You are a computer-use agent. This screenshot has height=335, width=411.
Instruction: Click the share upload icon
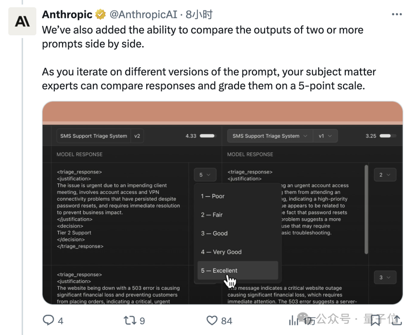click(x=397, y=320)
